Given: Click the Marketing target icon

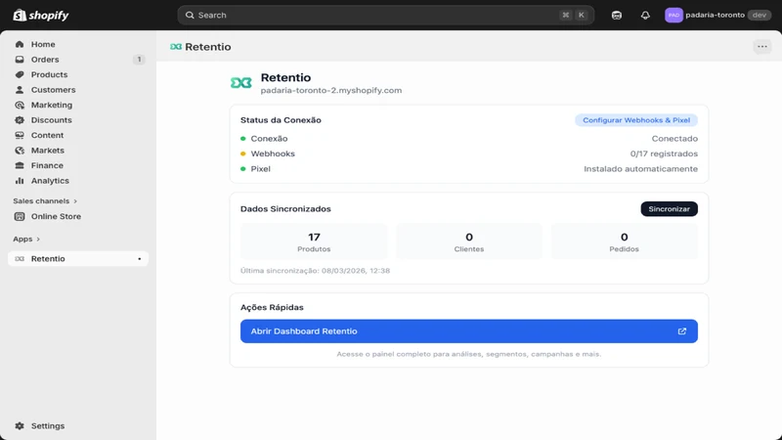Looking at the screenshot, I should (x=20, y=105).
